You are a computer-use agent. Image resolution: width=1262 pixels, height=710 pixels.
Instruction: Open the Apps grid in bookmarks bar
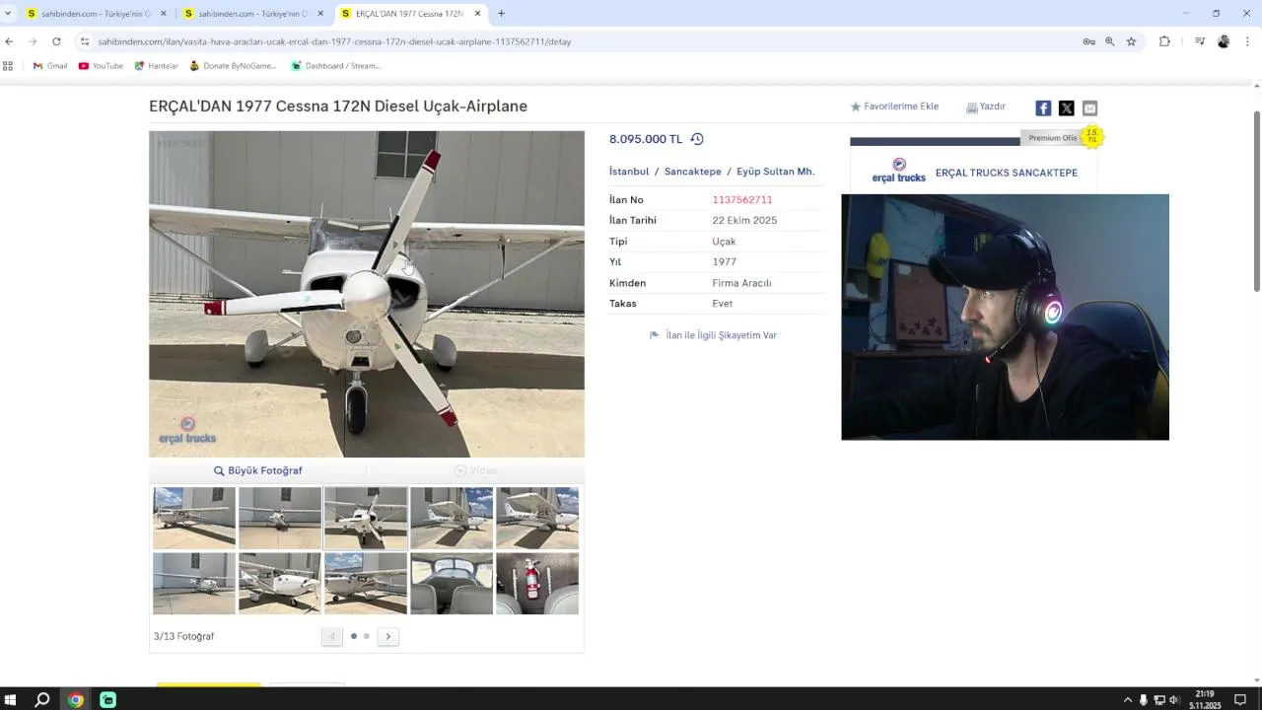8,66
